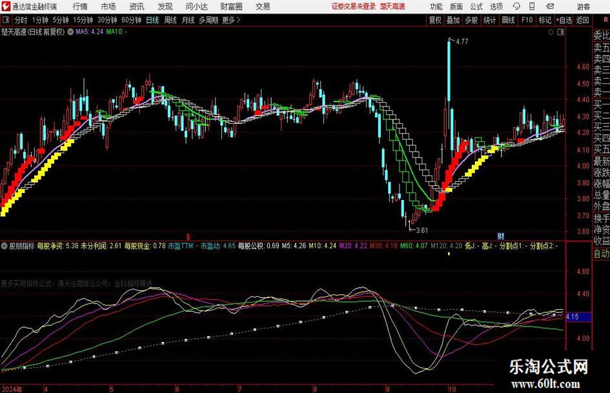The image size is (610, 393).
Task: Expand the dropdown beside 楚天高速(日线 前复权)
Action: [x=70, y=32]
